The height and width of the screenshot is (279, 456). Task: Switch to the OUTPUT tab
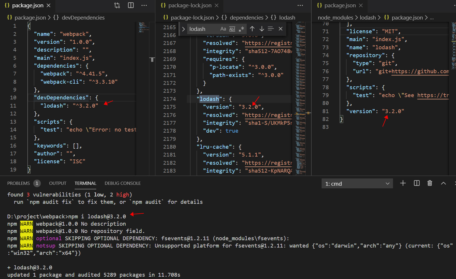click(58, 183)
